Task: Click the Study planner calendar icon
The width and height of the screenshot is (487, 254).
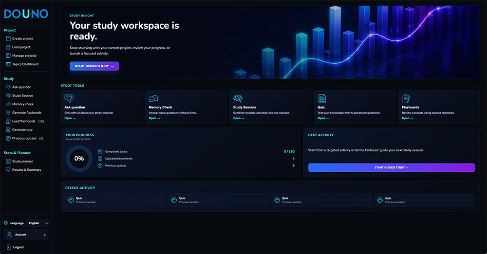Action: [8, 161]
